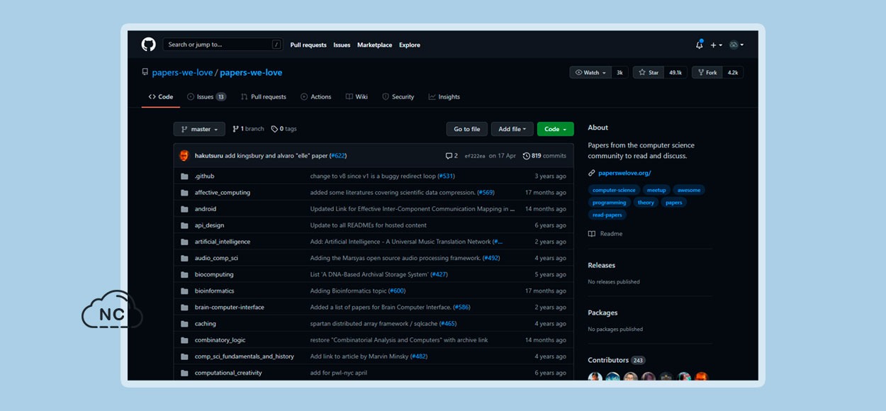
Task: Click the folder icon for bioinformatics
Action: pos(184,291)
